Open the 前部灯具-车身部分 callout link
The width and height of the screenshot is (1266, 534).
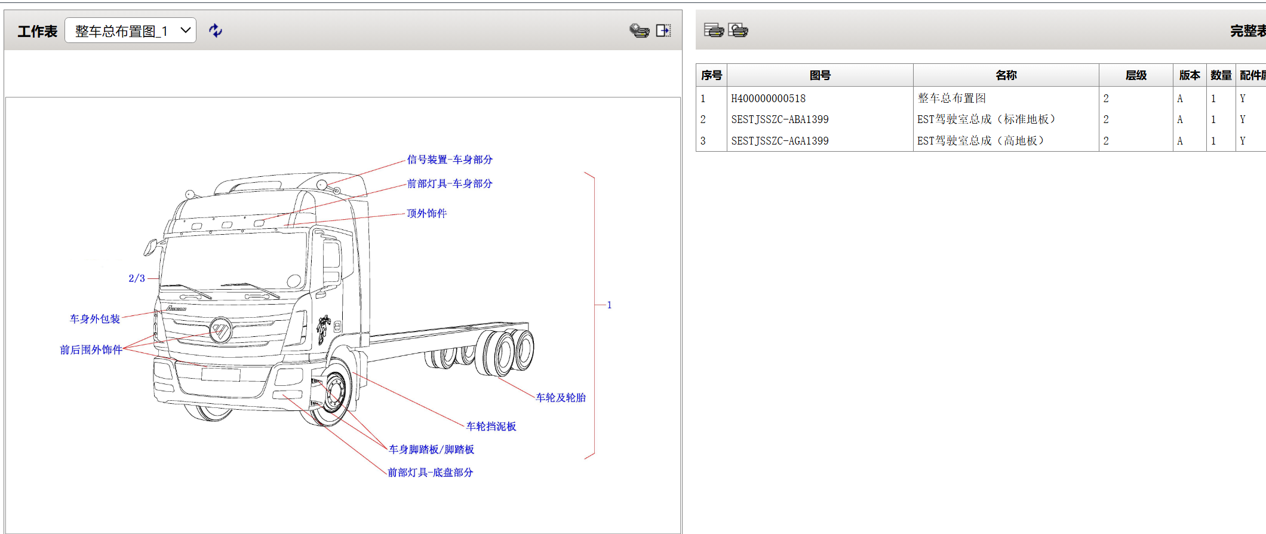click(450, 183)
